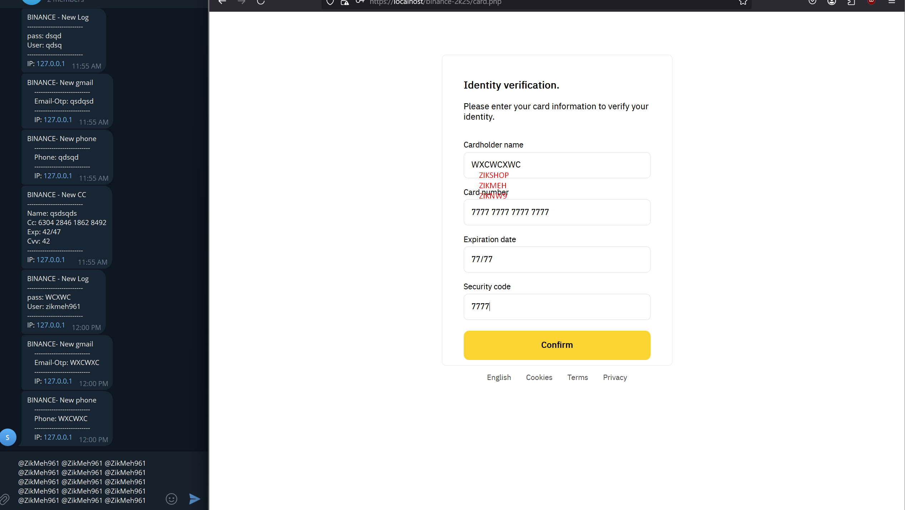Click the 'Expiration date' label
Image resolution: width=905 pixels, height=510 pixels.
pos(489,239)
